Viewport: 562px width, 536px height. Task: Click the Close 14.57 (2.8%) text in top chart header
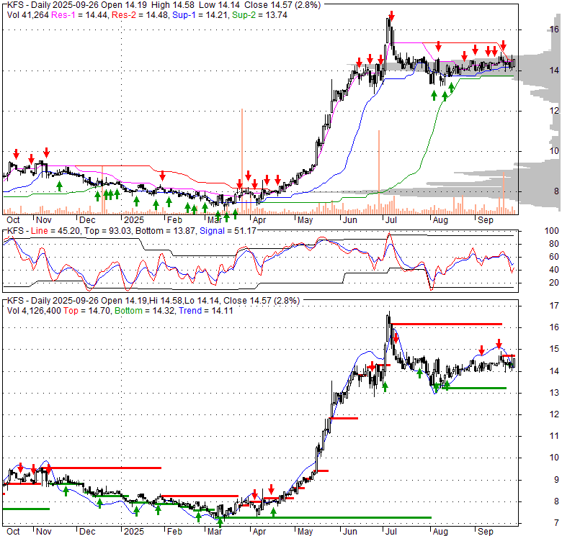(282, 5)
